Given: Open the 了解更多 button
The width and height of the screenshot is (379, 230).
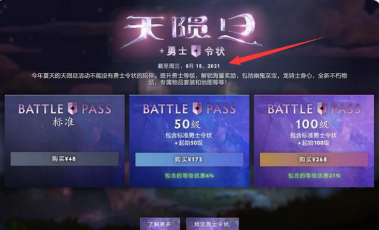Looking at the screenshot, I should pos(160,224).
